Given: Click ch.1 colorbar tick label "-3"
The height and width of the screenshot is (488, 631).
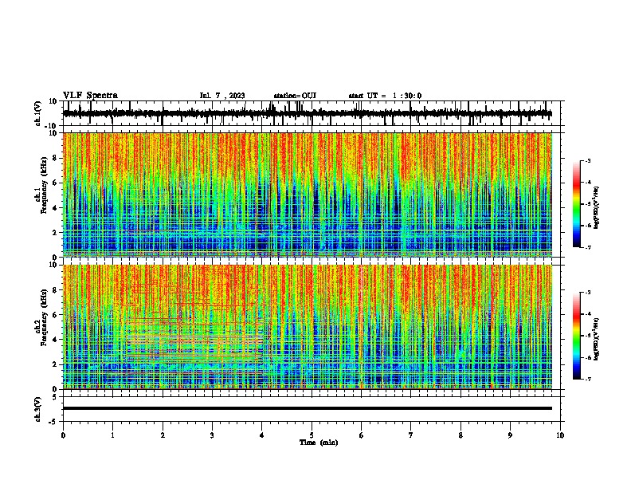Looking at the screenshot, I should tap(587, 160).
